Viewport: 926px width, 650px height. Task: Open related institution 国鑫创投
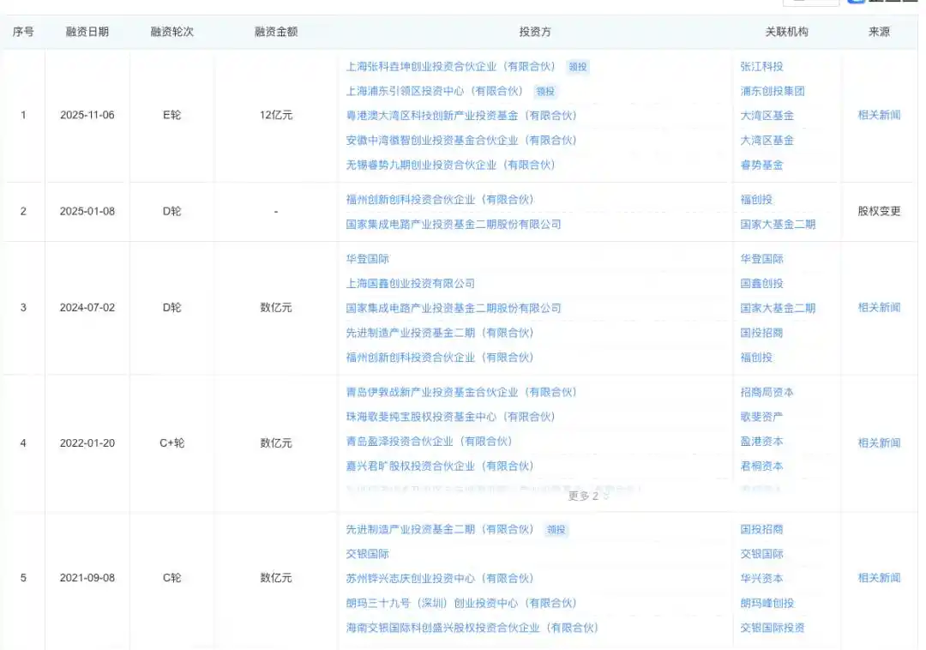tap(762, 283)
